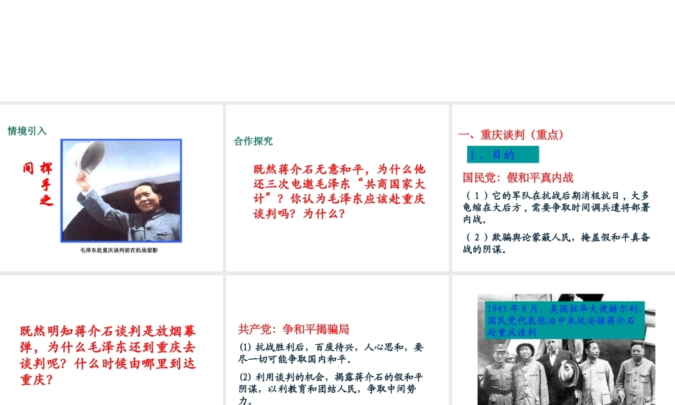The height and width of the screenshot is (405, 675).
Task: Click the green 合作探究 label
Action: 253,141
